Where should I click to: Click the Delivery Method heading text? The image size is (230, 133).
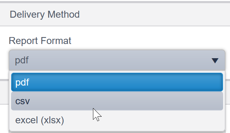45,15
